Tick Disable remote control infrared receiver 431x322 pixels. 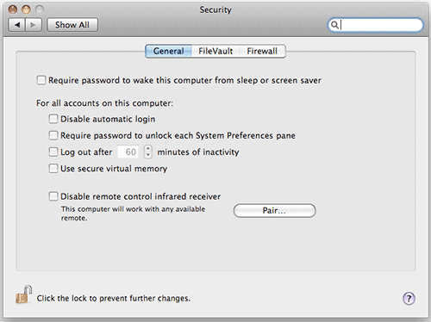[53, 196]
